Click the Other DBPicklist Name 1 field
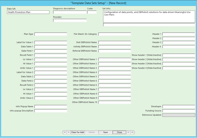Image resolution: width=197 pixels, height=138 pixels. coord(114,59)
